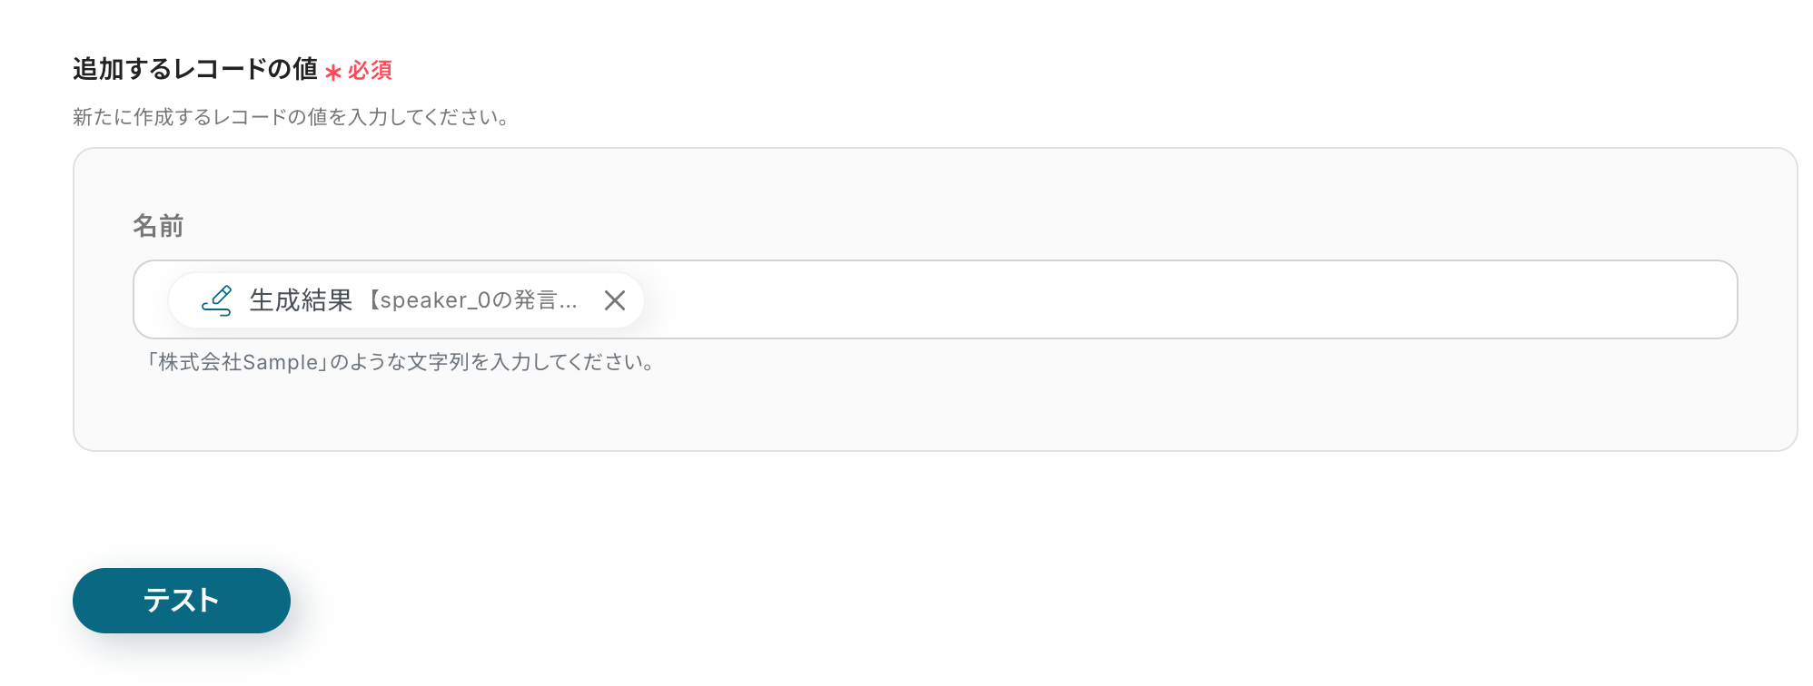Click the red 必須 required label

pyautogui.click(x=370, y=70)
